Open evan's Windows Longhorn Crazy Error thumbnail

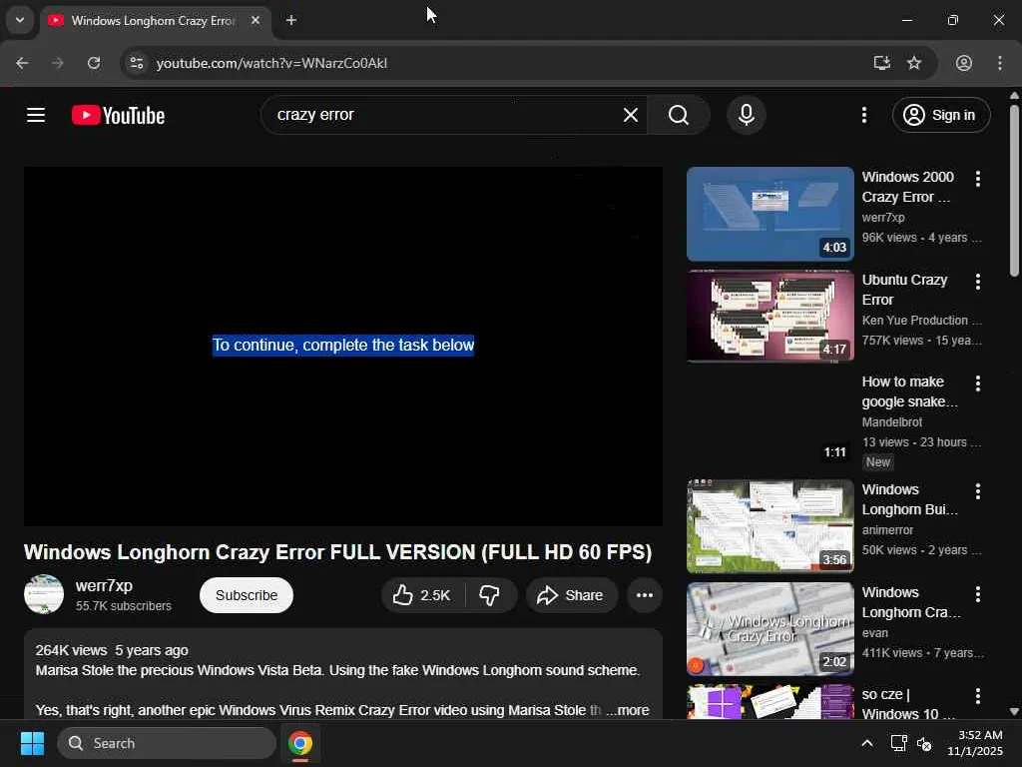769,629
